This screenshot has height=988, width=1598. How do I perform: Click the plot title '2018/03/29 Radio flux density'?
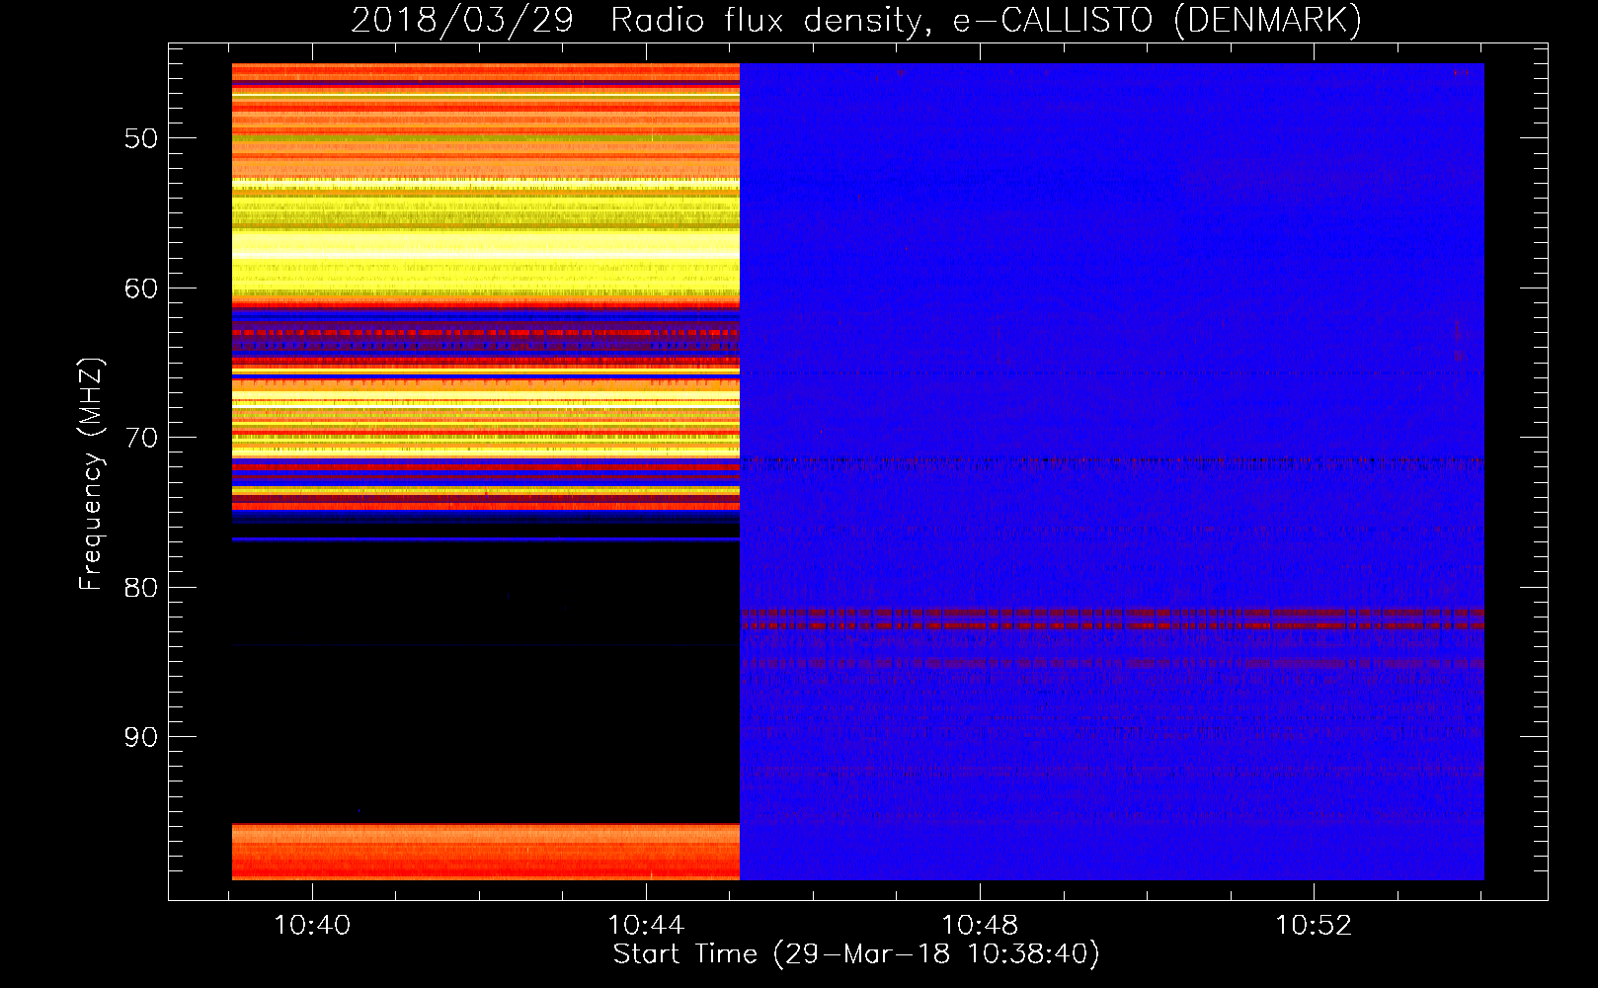click(856, 20)
